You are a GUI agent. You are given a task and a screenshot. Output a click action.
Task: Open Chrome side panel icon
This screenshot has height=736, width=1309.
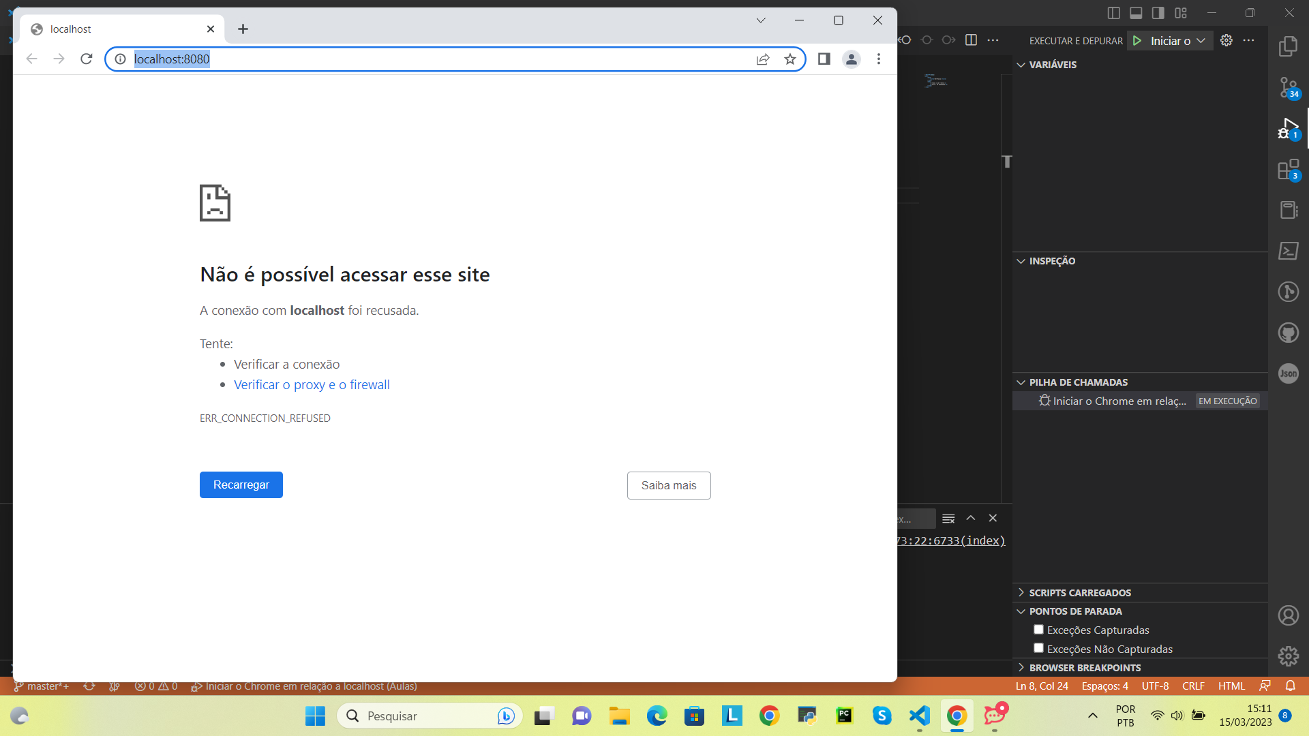point(824,59)
